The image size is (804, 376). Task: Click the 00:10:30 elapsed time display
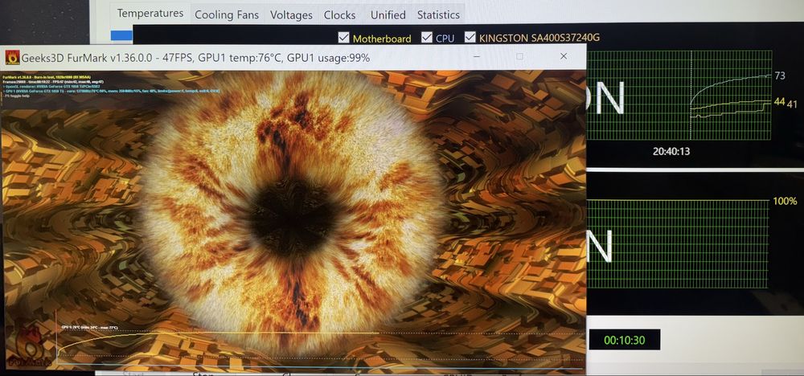coord(624,340)
